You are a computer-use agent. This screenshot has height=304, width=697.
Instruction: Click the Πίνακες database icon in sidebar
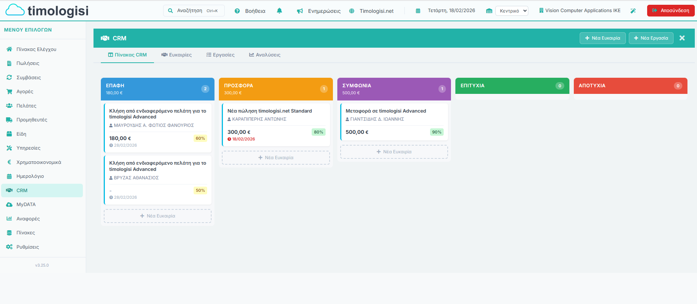coord(9,233)
